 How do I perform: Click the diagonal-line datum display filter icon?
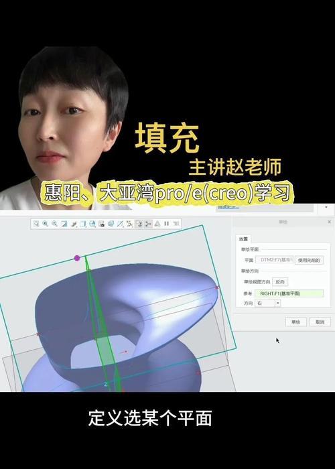click(120, 224)
